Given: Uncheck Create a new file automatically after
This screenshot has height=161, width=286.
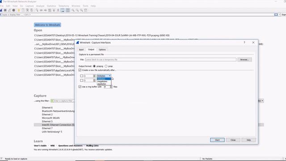Looking at the screenshot, I should click(80, 70).
